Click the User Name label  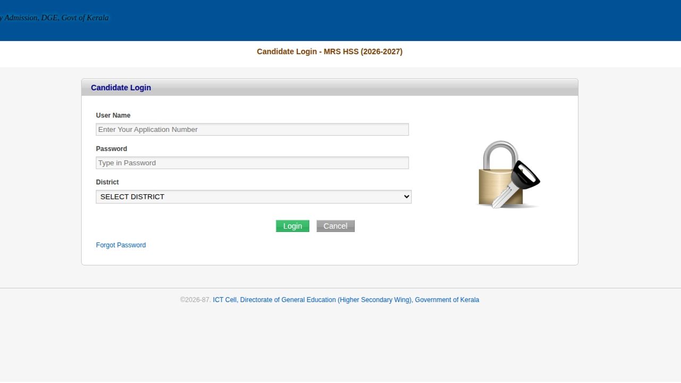pos(113,115)
